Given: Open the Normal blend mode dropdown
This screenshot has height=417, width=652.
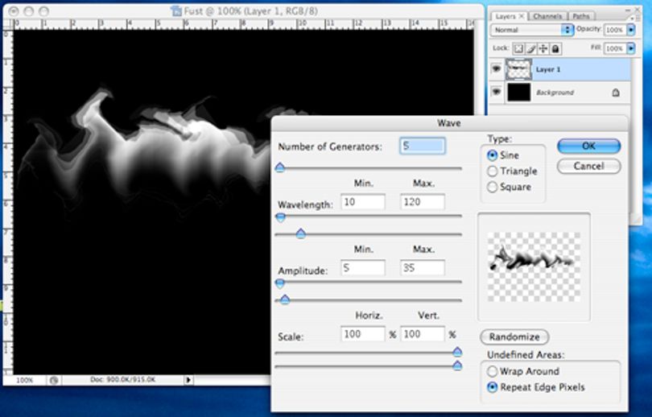Looking at the screenshot, I should [x=532, y=30].
